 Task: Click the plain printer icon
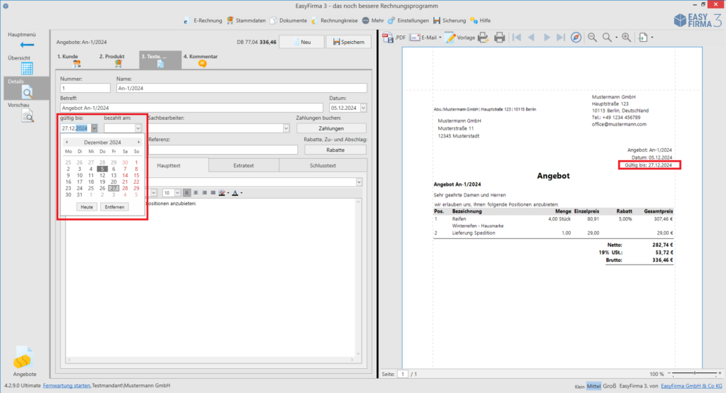(499, 38)
